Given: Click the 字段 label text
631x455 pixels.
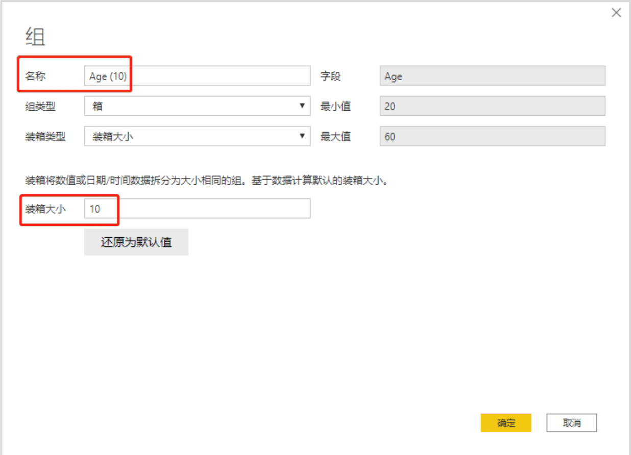Looking at the screenshot, I should (330, 77).
